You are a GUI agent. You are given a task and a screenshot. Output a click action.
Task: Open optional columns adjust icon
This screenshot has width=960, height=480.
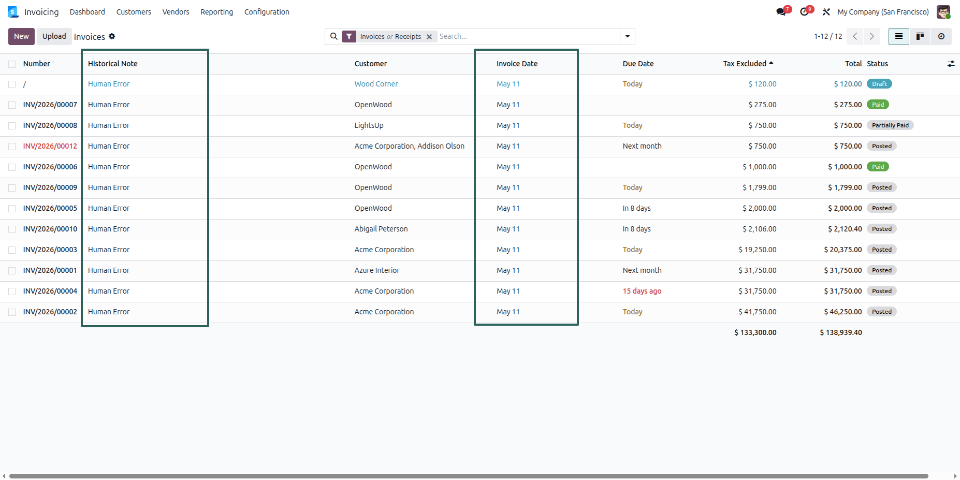(951, 64)
